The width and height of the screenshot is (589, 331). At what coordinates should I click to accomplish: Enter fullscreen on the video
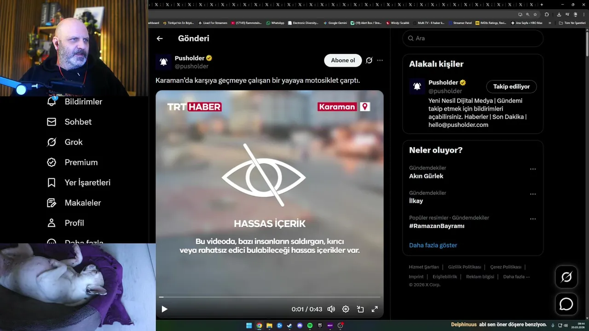click(x=375, y=309)
